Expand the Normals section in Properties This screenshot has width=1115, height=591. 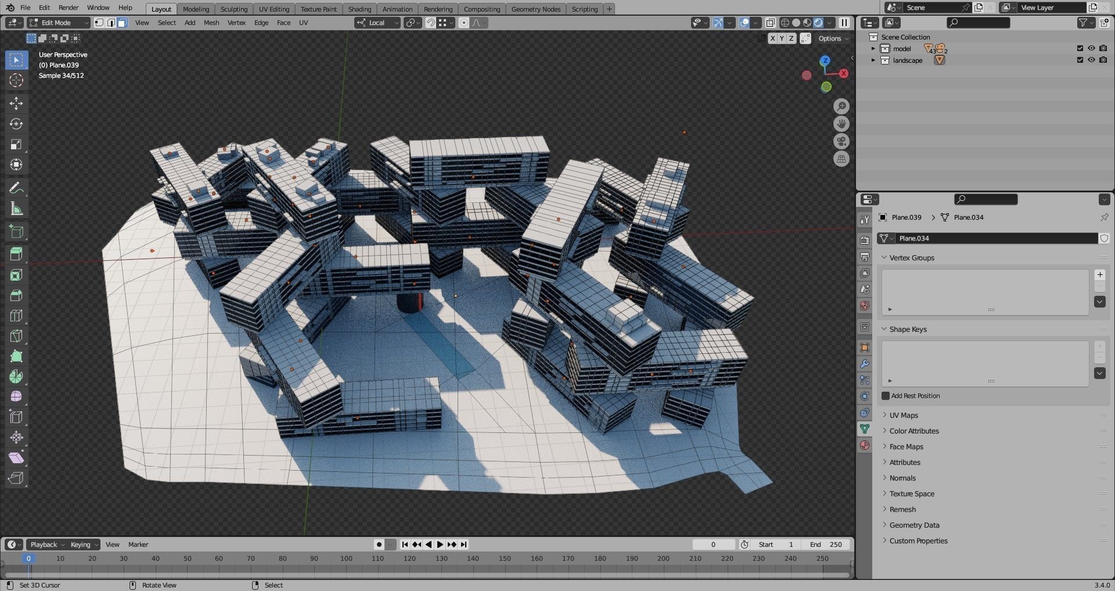(902, 478)
